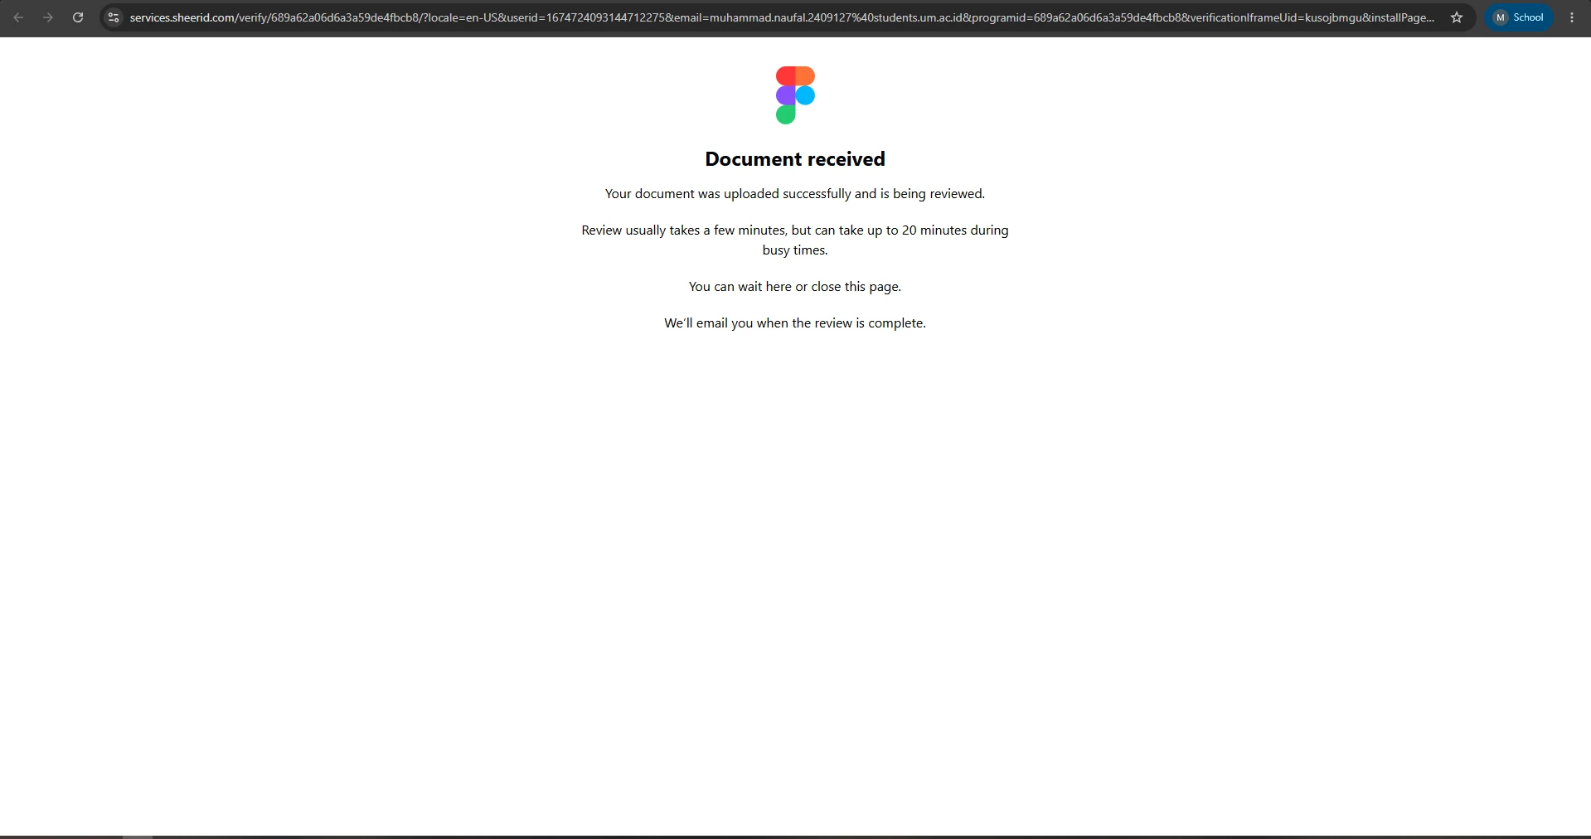Select the services.sheerid.com URL in address bar

click(782, 17)
